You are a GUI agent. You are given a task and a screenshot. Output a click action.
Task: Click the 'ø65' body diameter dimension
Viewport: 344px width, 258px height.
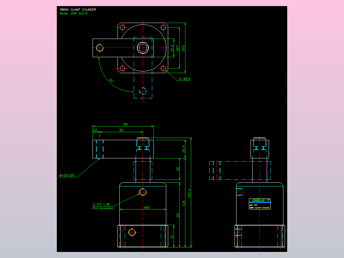point(147,207)
